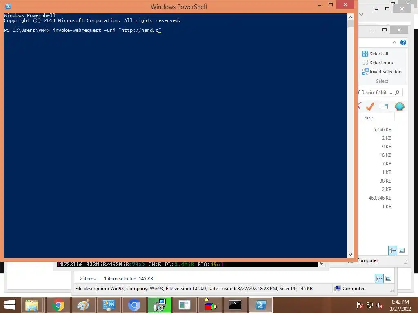
Task: Click the "2 items" status text
Action: tap(88, 279)
